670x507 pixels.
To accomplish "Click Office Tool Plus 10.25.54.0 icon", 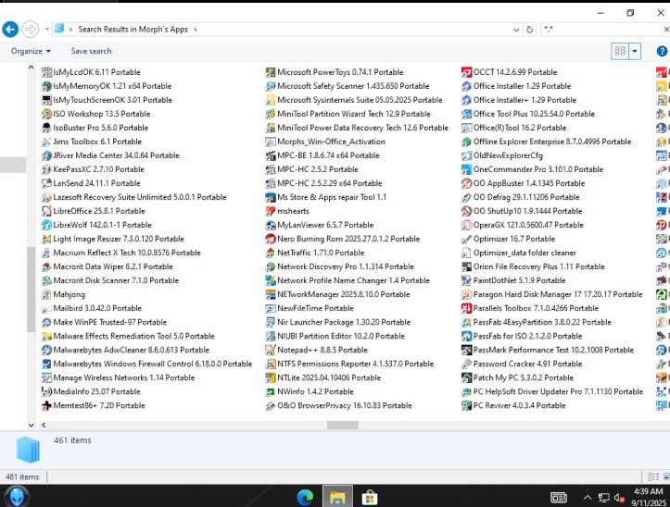I will coord(467,114).
